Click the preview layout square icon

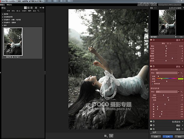pyautogui.click(x=105, y=136)
